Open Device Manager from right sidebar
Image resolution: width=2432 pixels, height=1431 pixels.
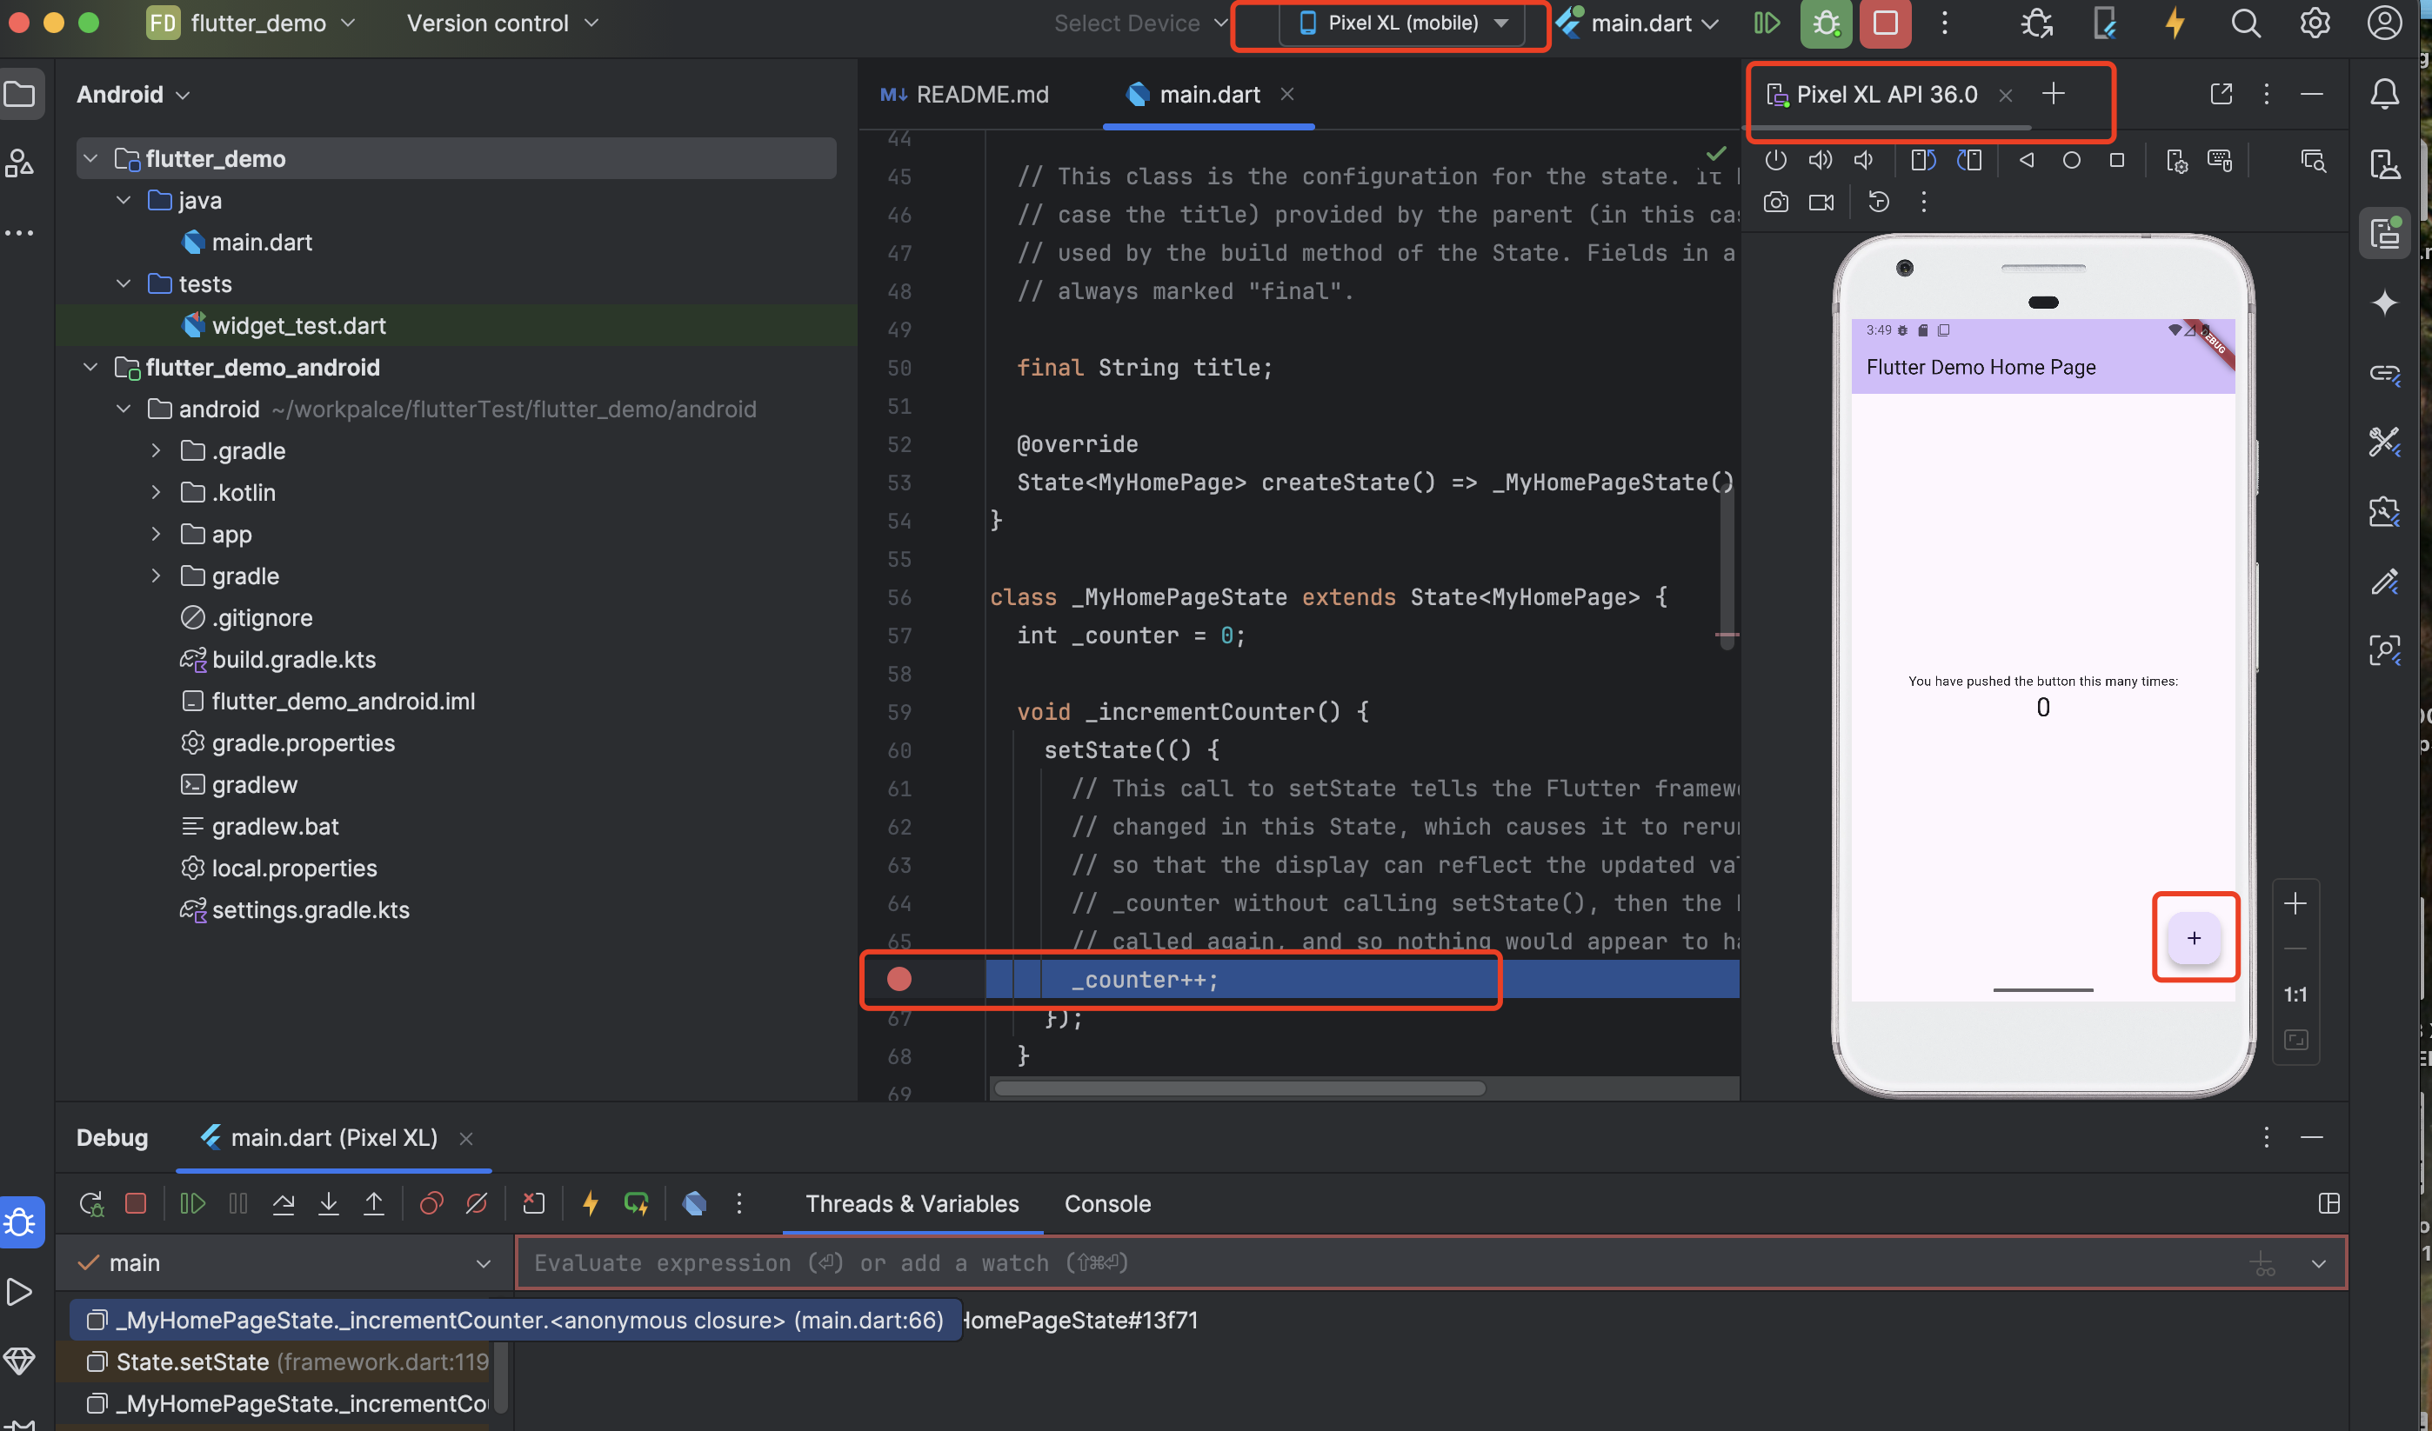click(2384, 164)
